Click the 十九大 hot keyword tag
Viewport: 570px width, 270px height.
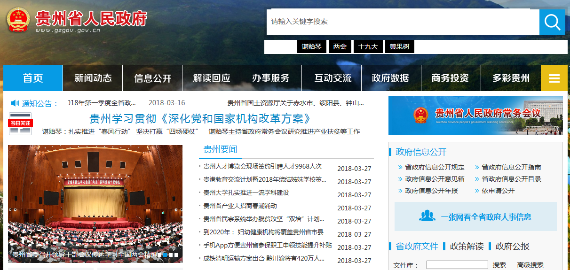[368, 47]
